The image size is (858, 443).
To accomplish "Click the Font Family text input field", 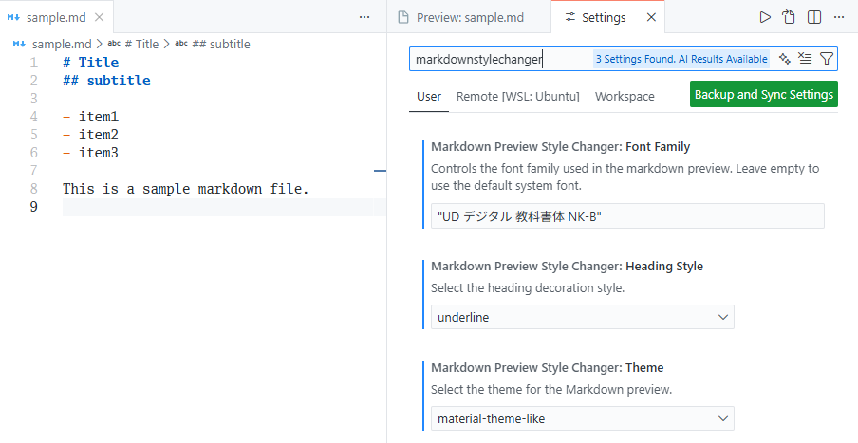I will click(x=626, y=216).
